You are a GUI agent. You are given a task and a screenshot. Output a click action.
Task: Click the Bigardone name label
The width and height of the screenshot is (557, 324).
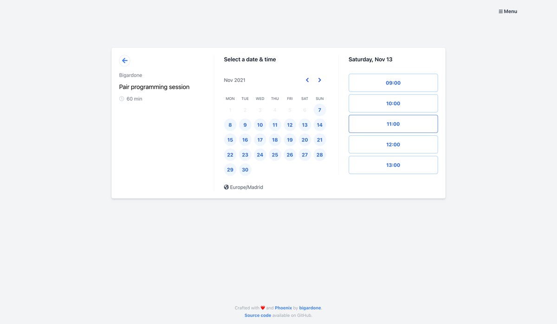coord(130,75)
